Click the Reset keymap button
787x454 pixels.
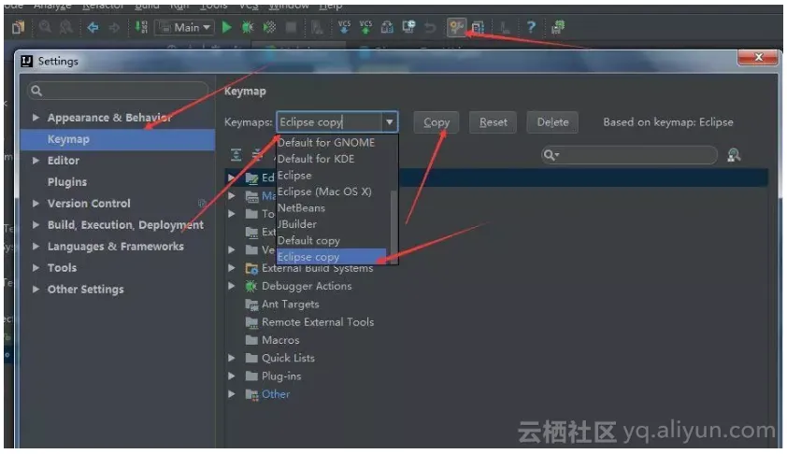pos(493,122)
